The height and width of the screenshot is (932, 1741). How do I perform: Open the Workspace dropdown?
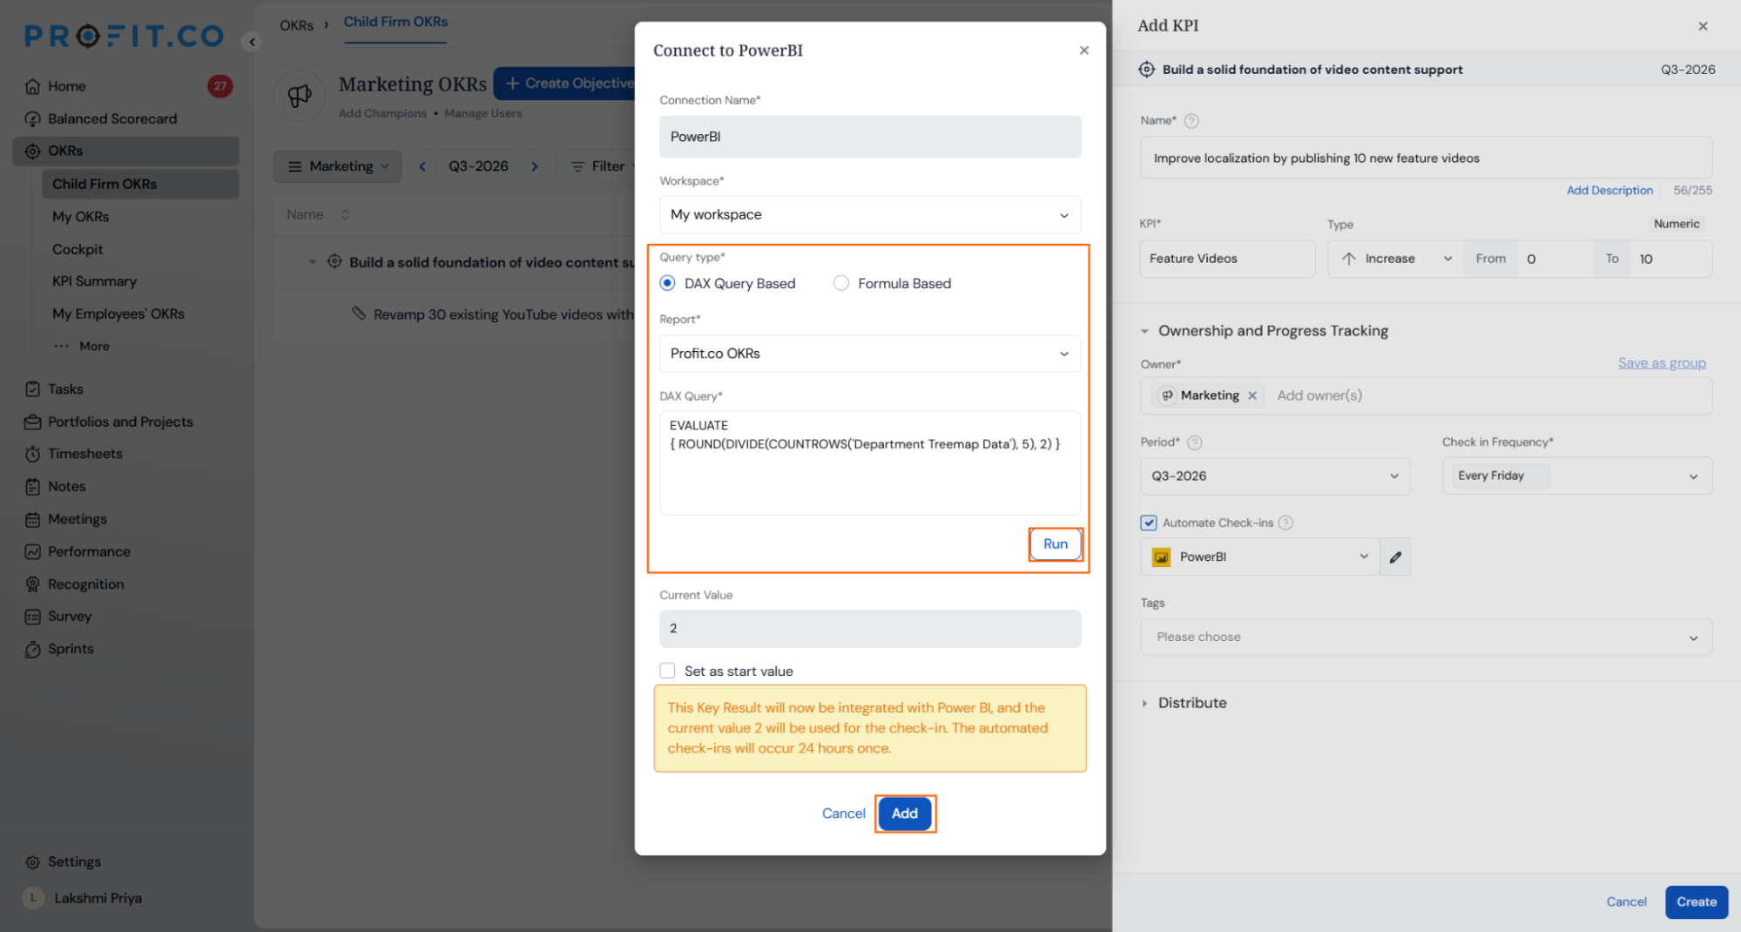click(870, 214)
